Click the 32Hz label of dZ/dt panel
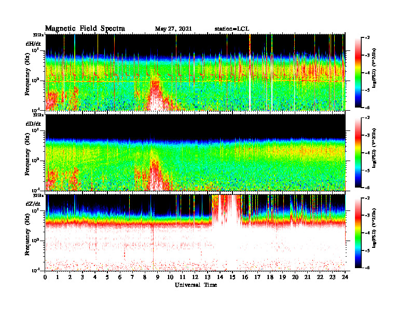 pos(38,195)
